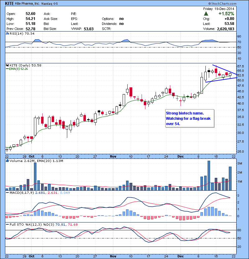
Task: Click the stochastic %D value 71.68
Action: pyautogui.click(x=73, y=224)
